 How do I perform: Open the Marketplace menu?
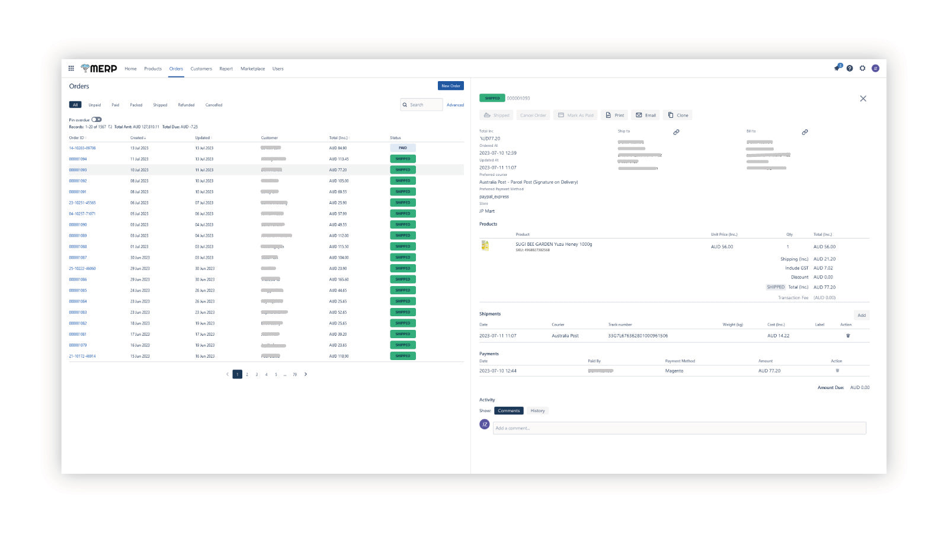pos(252,69)
